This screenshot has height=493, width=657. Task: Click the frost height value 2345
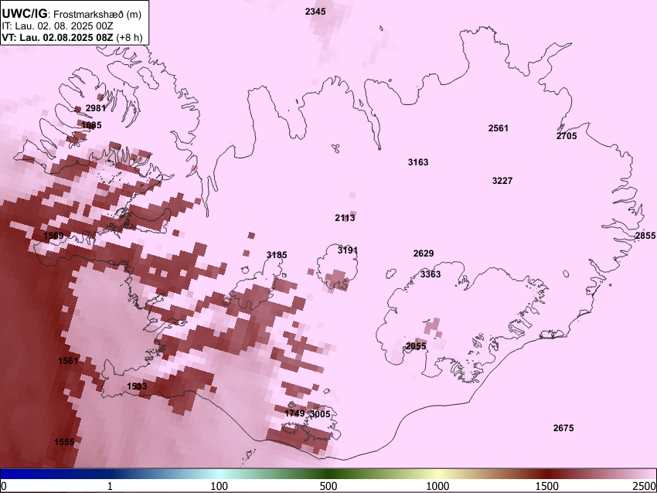(x=315, y=12)
